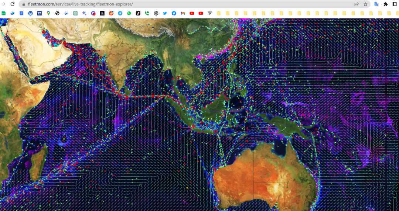Open the black globe bookmark
The height and width of the screenshot is (211, 399).
tap(57, 13)
